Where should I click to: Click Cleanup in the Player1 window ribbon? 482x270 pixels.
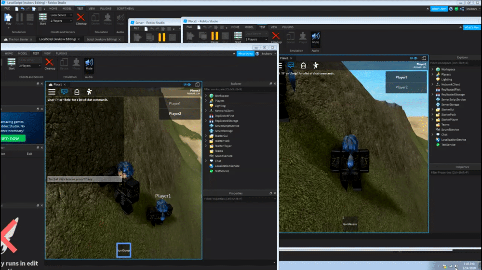(276, 38)
